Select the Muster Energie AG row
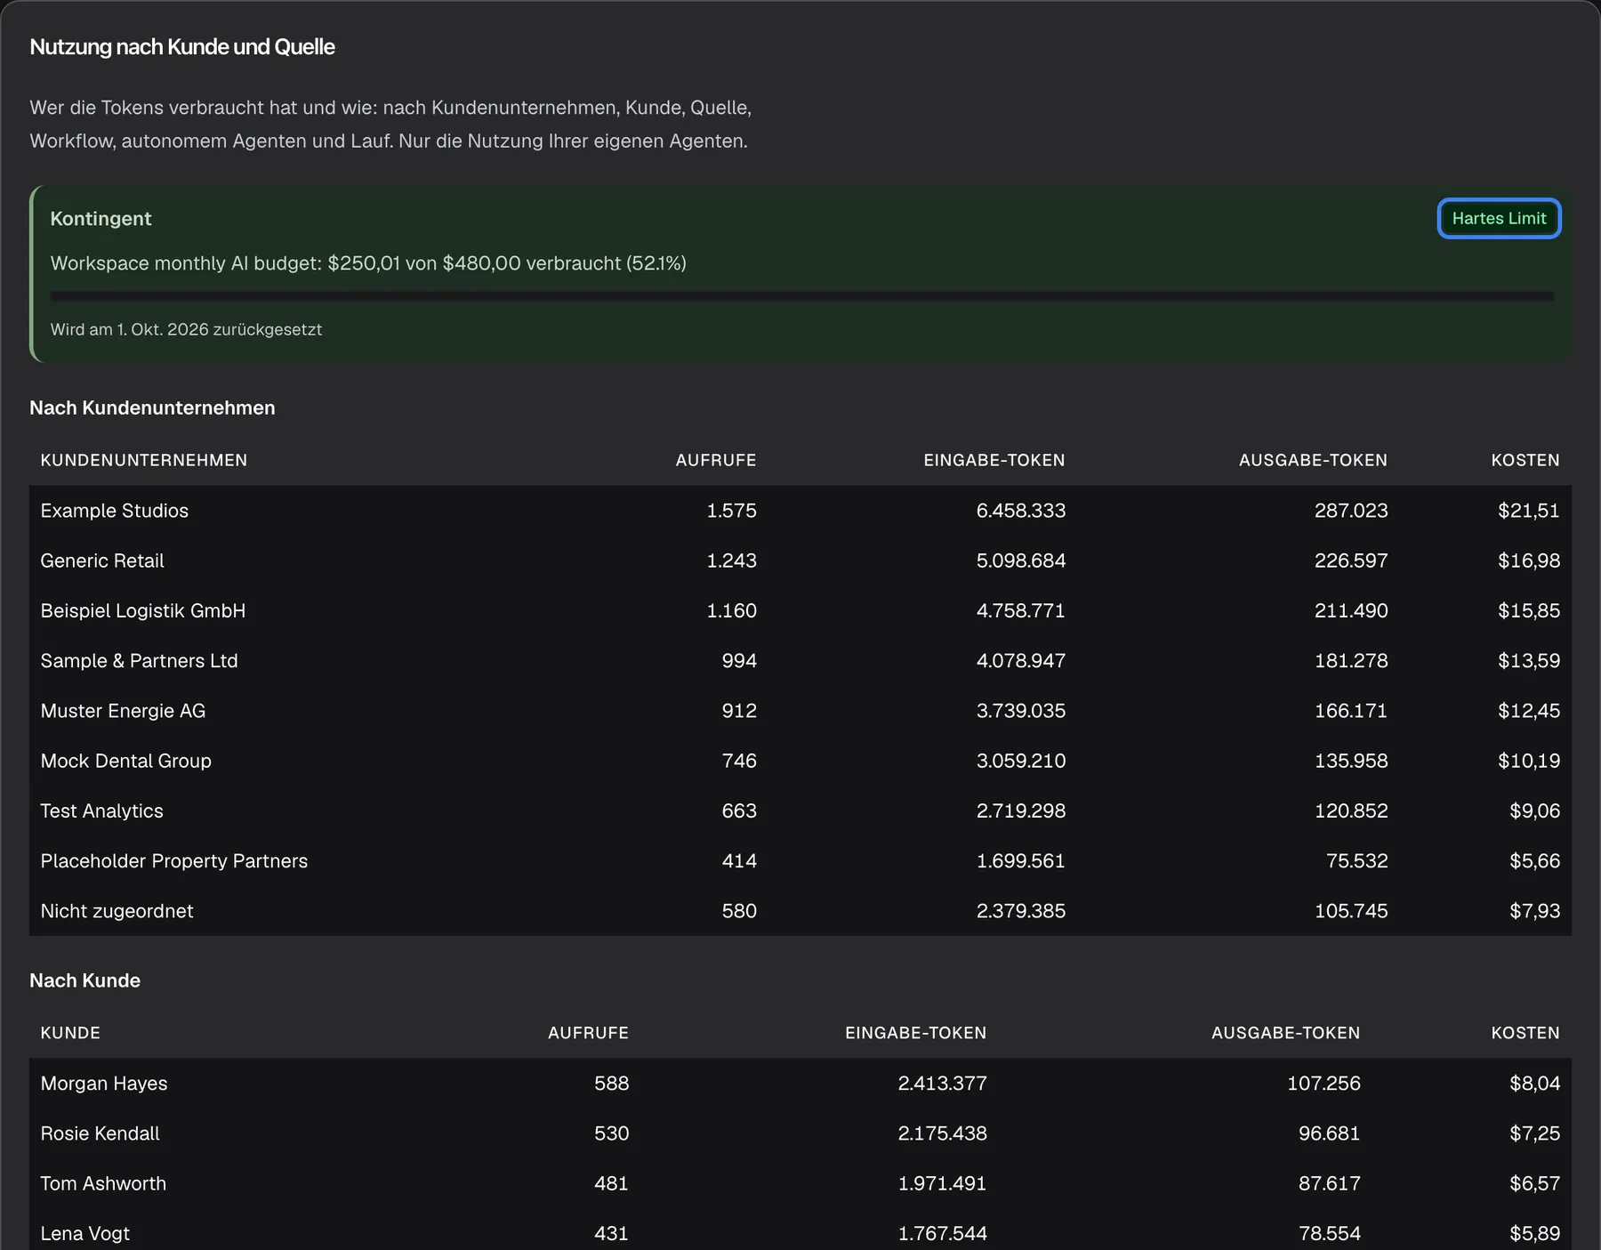Image resolution: width=1601 pixels, height=1250 pixels. click(x=800, y=710)
